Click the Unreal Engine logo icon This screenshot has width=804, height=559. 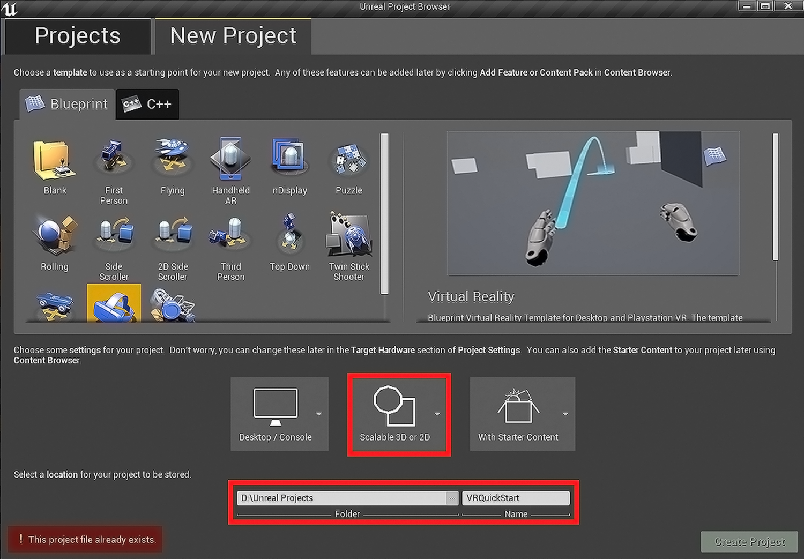pos(9,8)
